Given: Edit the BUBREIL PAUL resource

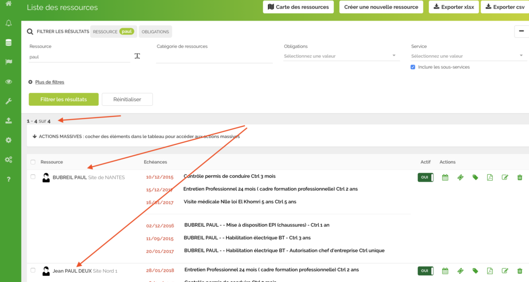Looking at the screenshot, I should click(x=505, y=177).
